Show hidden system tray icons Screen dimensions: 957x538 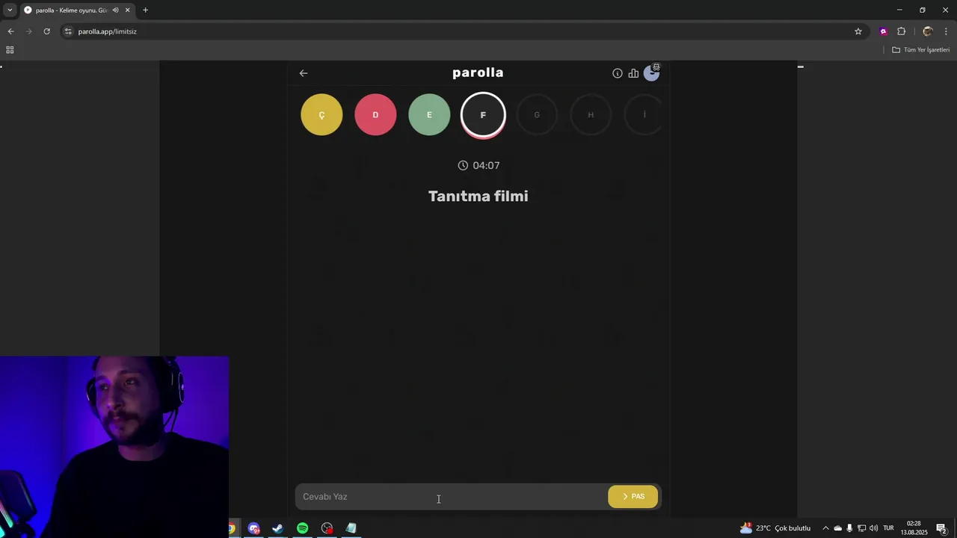(x=825, y=528)
